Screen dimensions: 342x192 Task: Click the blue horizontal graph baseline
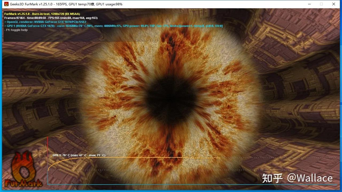click(187, 184)
